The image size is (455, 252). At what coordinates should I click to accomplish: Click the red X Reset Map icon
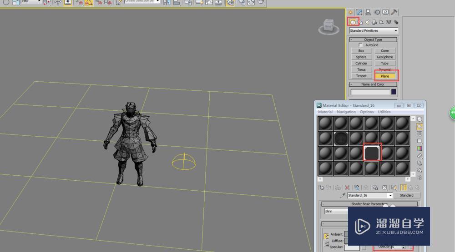click(347, 188)
